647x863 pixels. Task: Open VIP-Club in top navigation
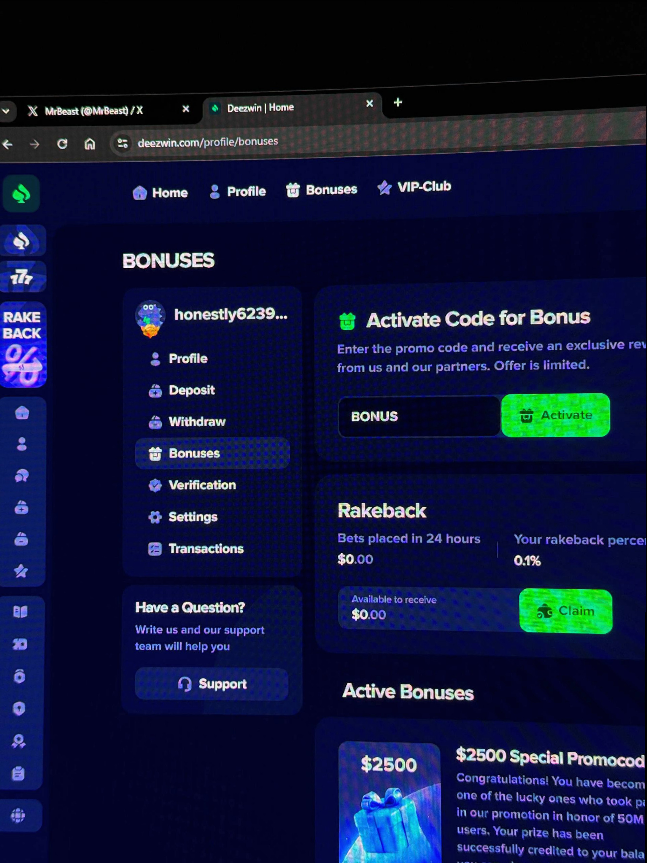point(414,187)
